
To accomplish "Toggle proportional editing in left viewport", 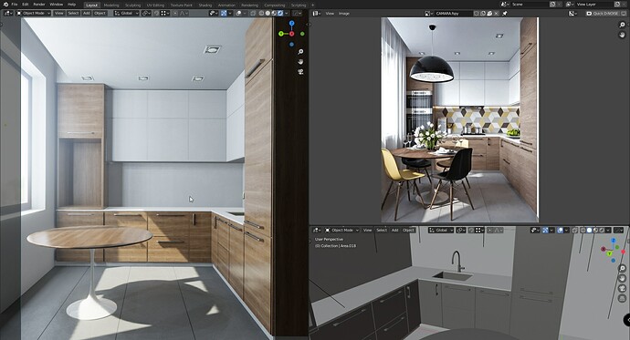I will click(175, 14).
